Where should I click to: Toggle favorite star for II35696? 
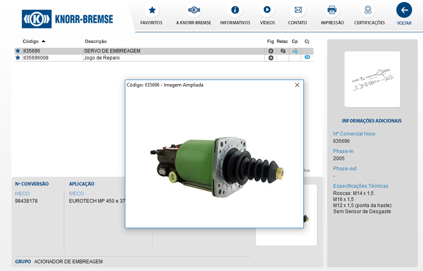point(18,51)
